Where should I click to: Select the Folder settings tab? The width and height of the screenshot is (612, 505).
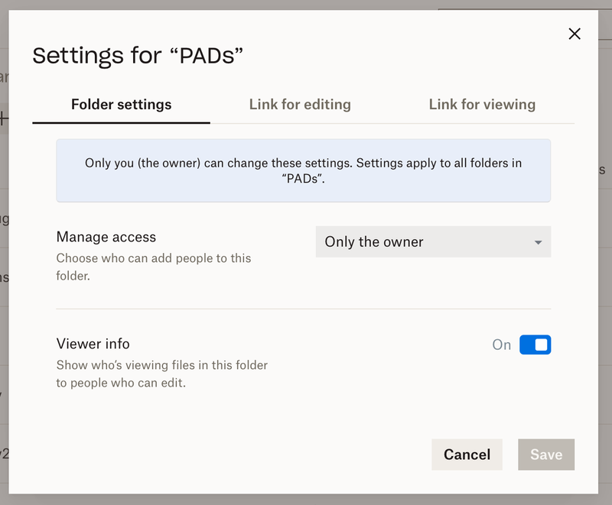pos(120,105)
